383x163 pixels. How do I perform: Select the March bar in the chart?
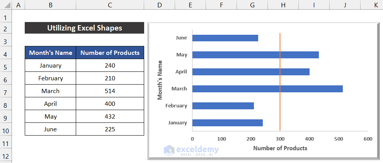[x=267, y=89]
